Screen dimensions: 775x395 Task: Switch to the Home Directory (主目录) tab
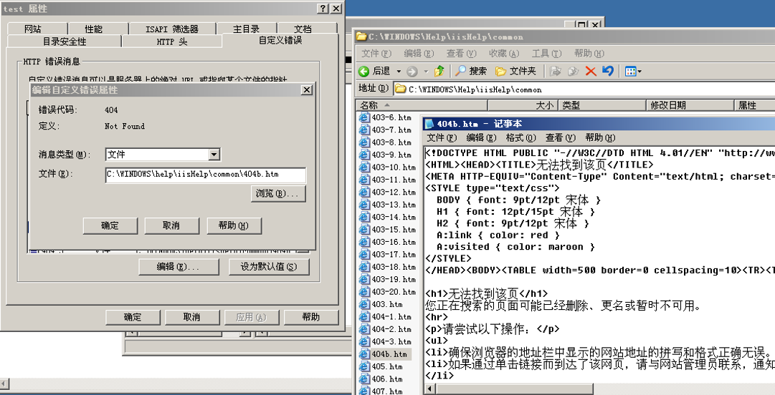(x=247, y=29)
